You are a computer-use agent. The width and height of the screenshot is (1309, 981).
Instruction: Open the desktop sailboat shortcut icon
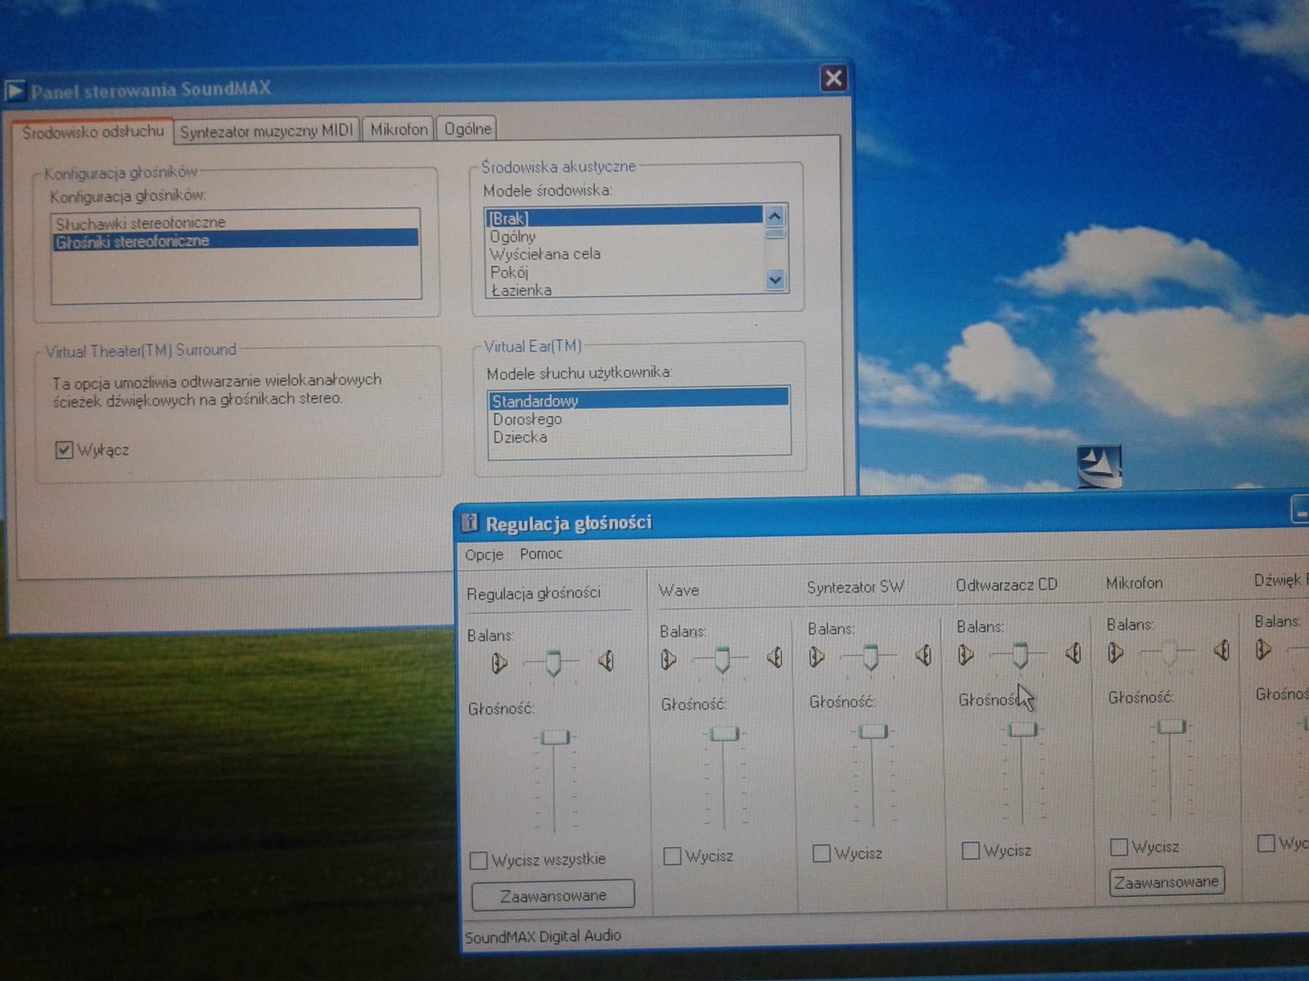(x=1099, y=467)
